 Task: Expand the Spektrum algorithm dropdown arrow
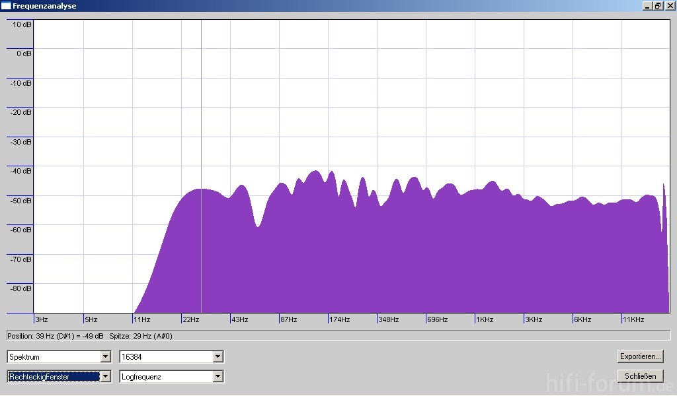(104, 357)
